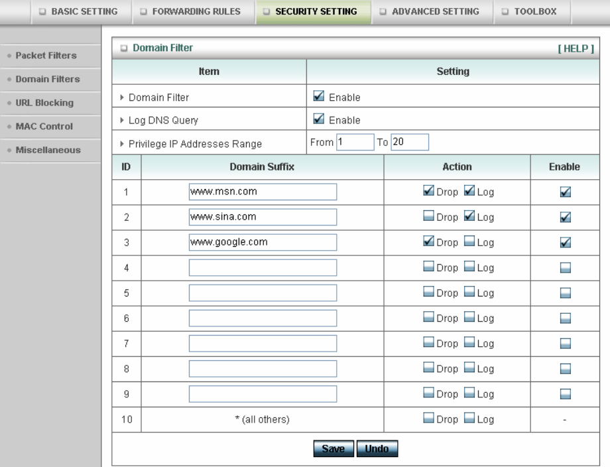Click the empty domain suffix field in row 5
The image size is (610, 467).
click(263, 293)
